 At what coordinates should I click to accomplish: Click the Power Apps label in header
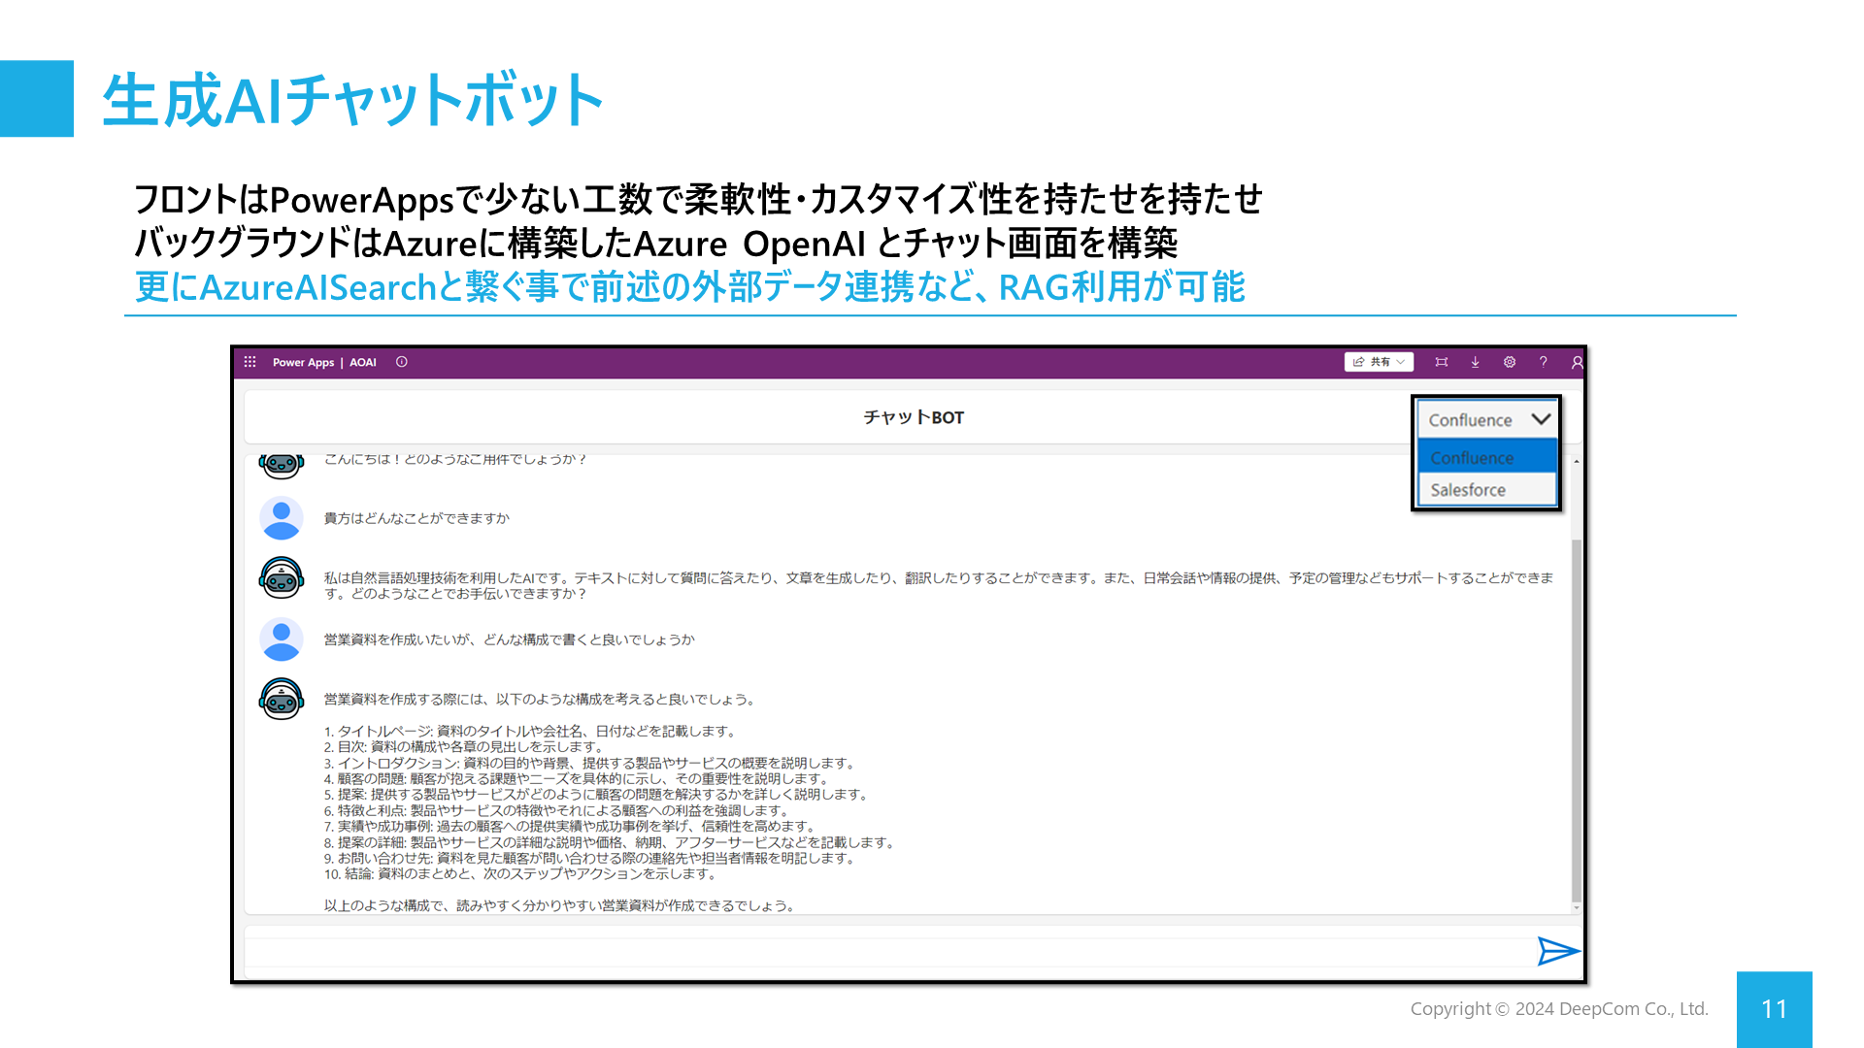point(303,362)
